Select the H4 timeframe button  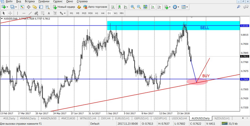103,13
